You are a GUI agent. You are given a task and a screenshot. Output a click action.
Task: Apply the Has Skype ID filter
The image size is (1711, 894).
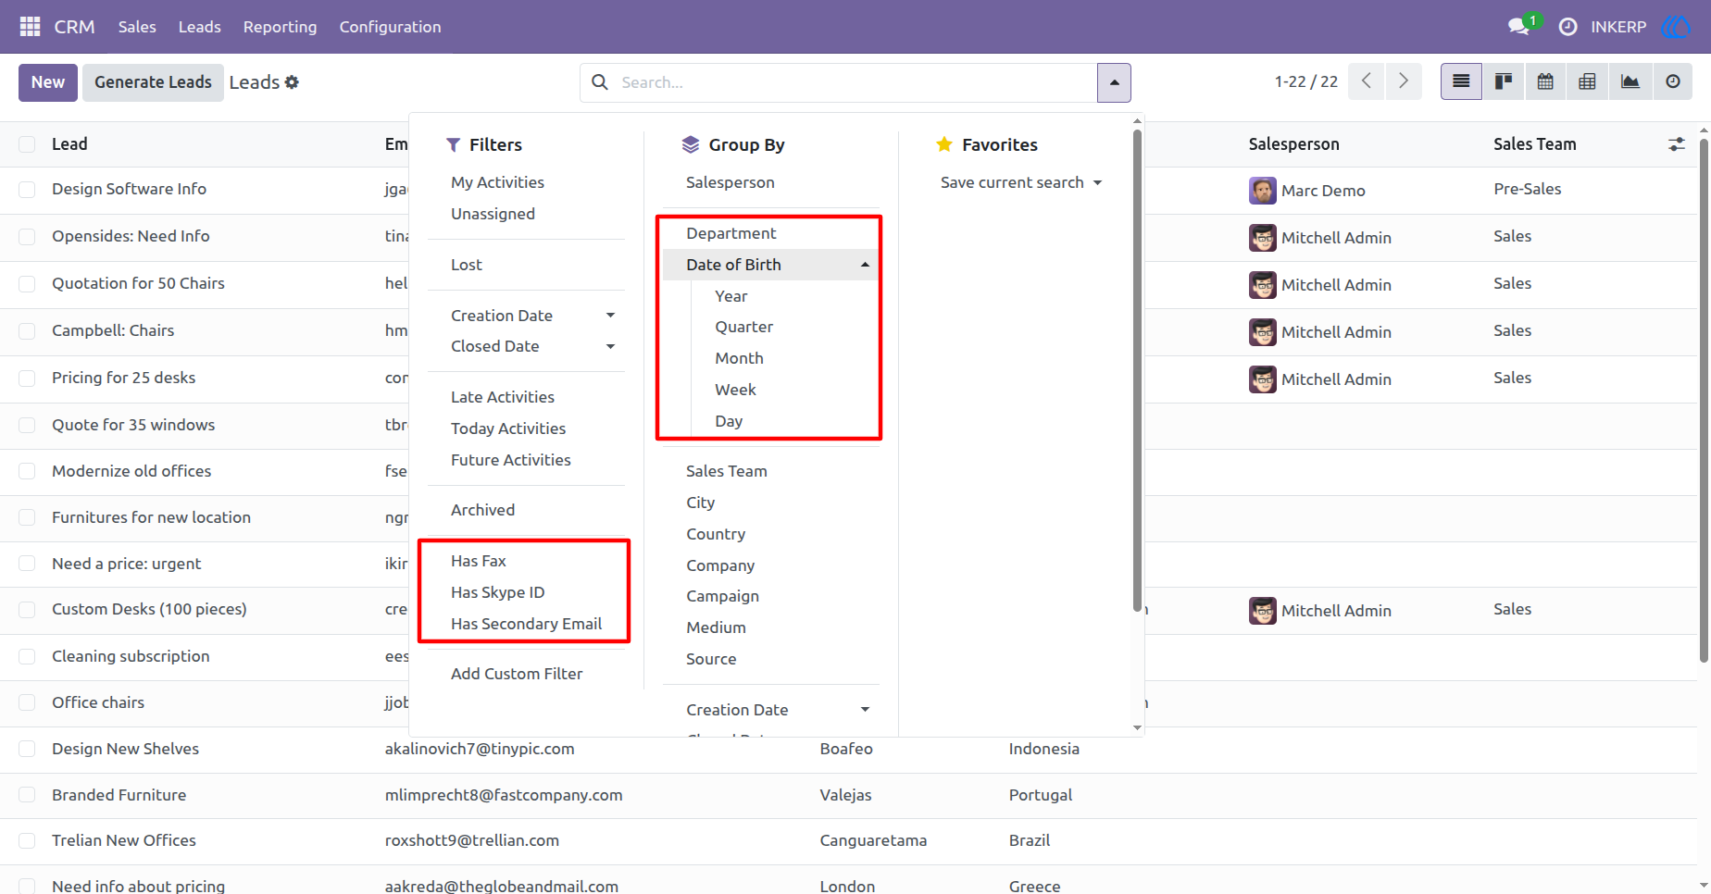[x=497, y=592]
